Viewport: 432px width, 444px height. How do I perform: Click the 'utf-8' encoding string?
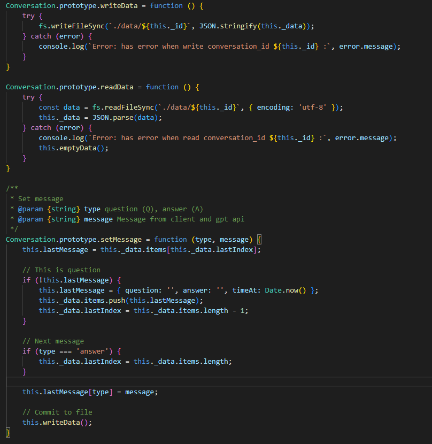(313, 108)
